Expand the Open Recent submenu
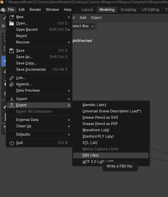Screen dimensions: 168x197 point(39,30)
